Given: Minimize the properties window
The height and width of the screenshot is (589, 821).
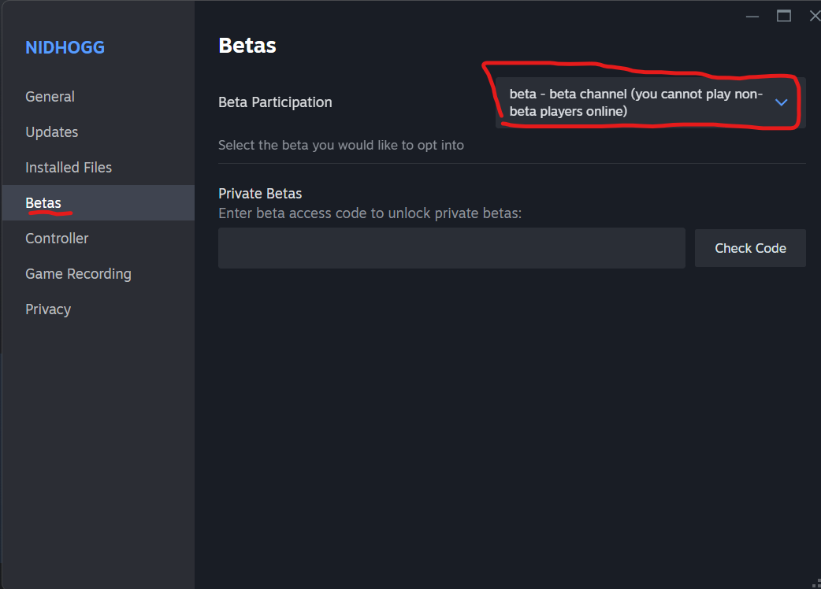Looking at the screenshot, I should click(752, 16).
